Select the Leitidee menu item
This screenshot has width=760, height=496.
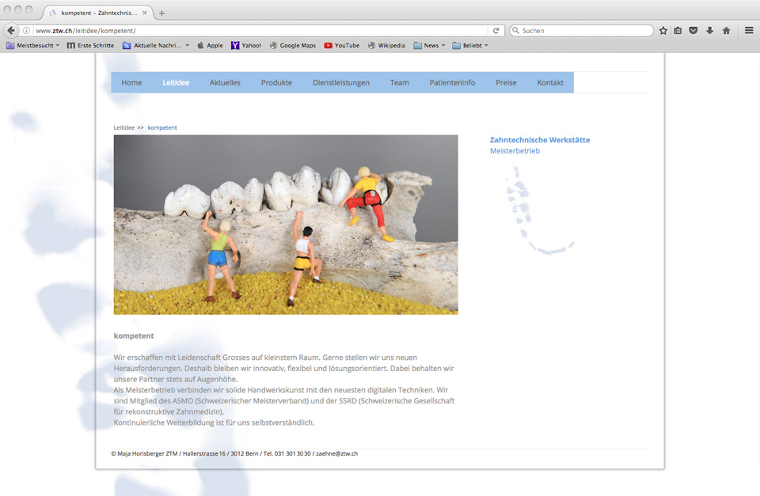point(176,83)
